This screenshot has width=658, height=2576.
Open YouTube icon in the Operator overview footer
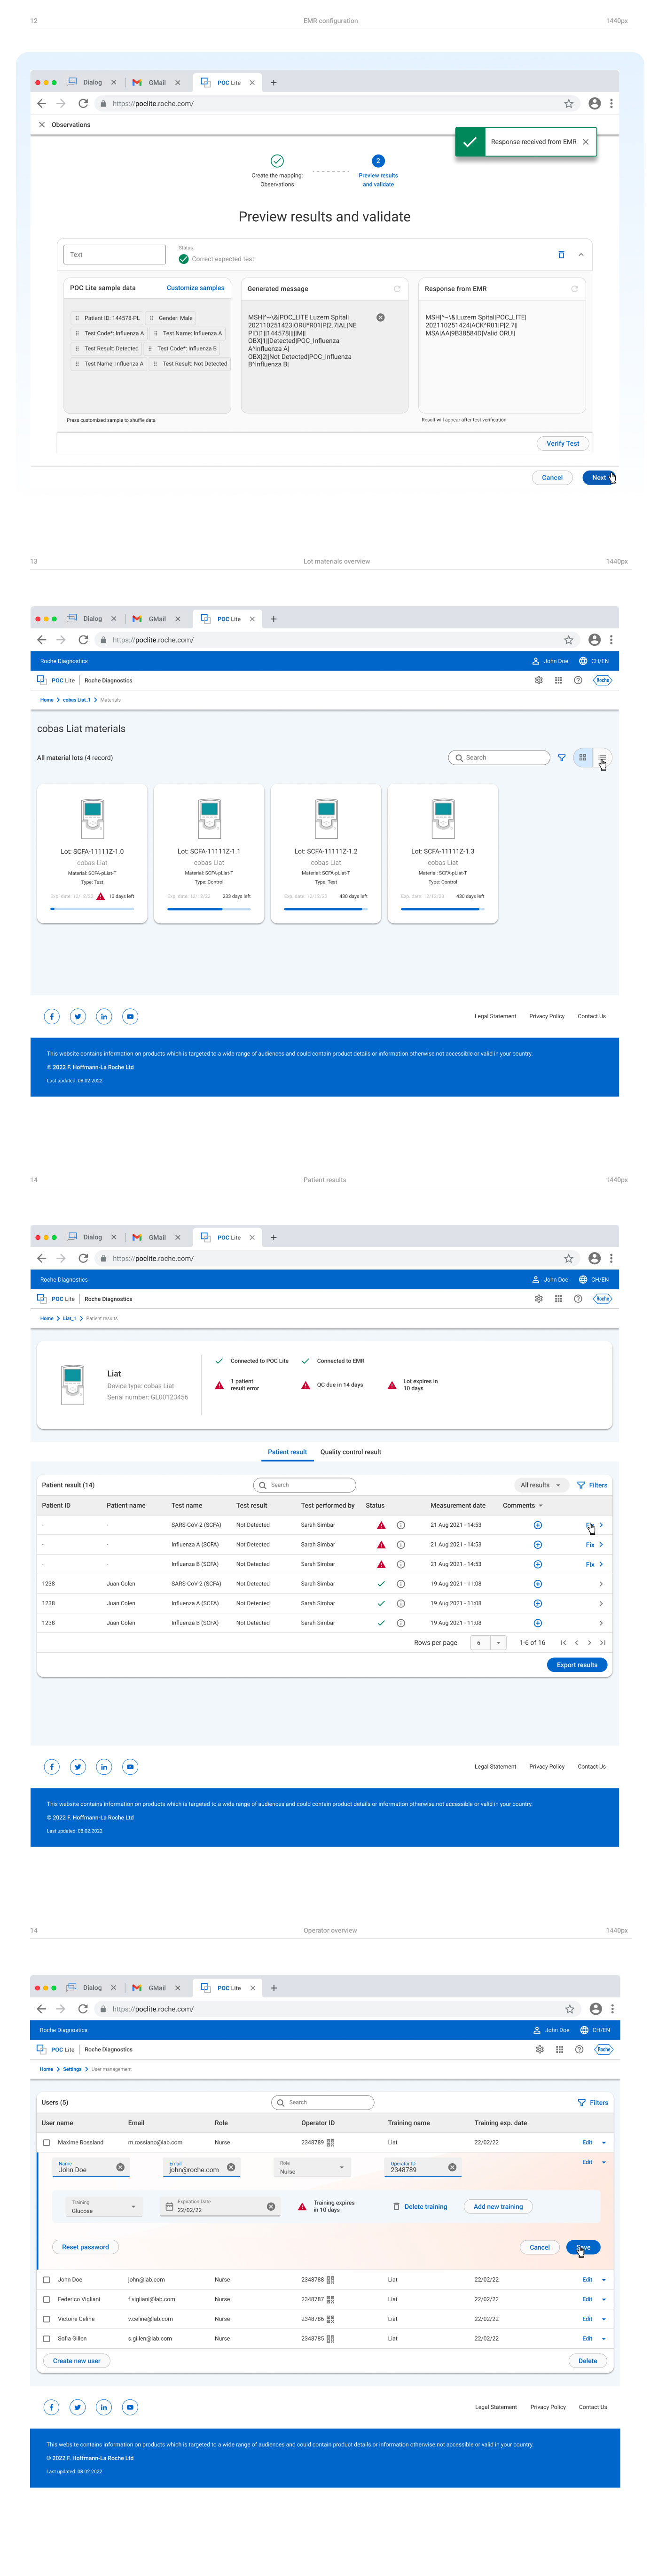click(130, 2407)
